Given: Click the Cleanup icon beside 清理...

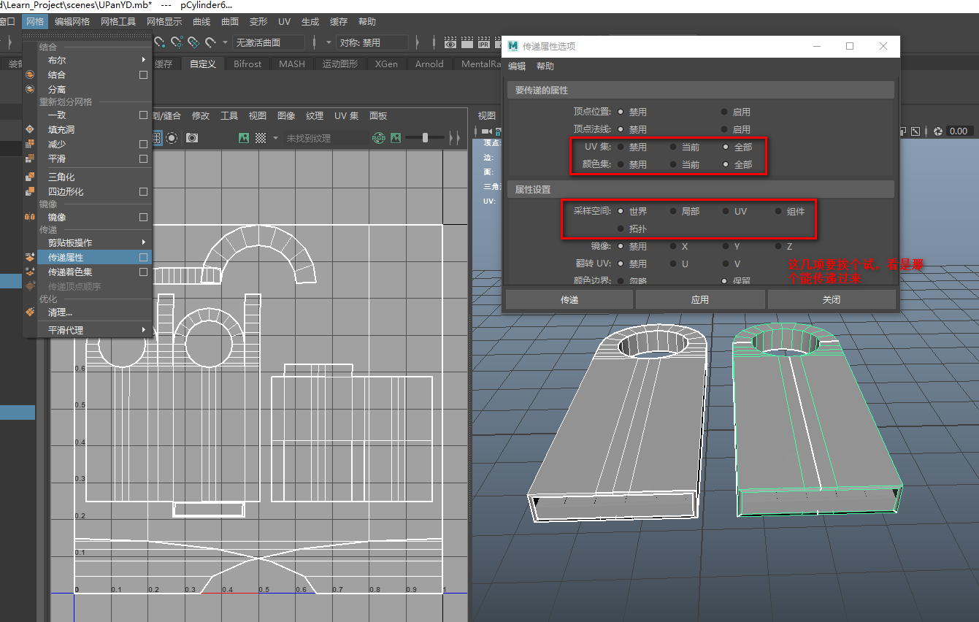Looking at the screenshot, I should [x=30, y=312].
